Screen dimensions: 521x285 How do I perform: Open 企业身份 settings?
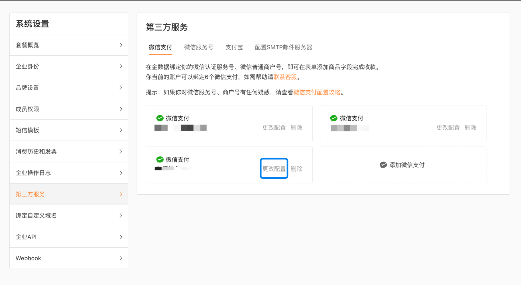69,66
